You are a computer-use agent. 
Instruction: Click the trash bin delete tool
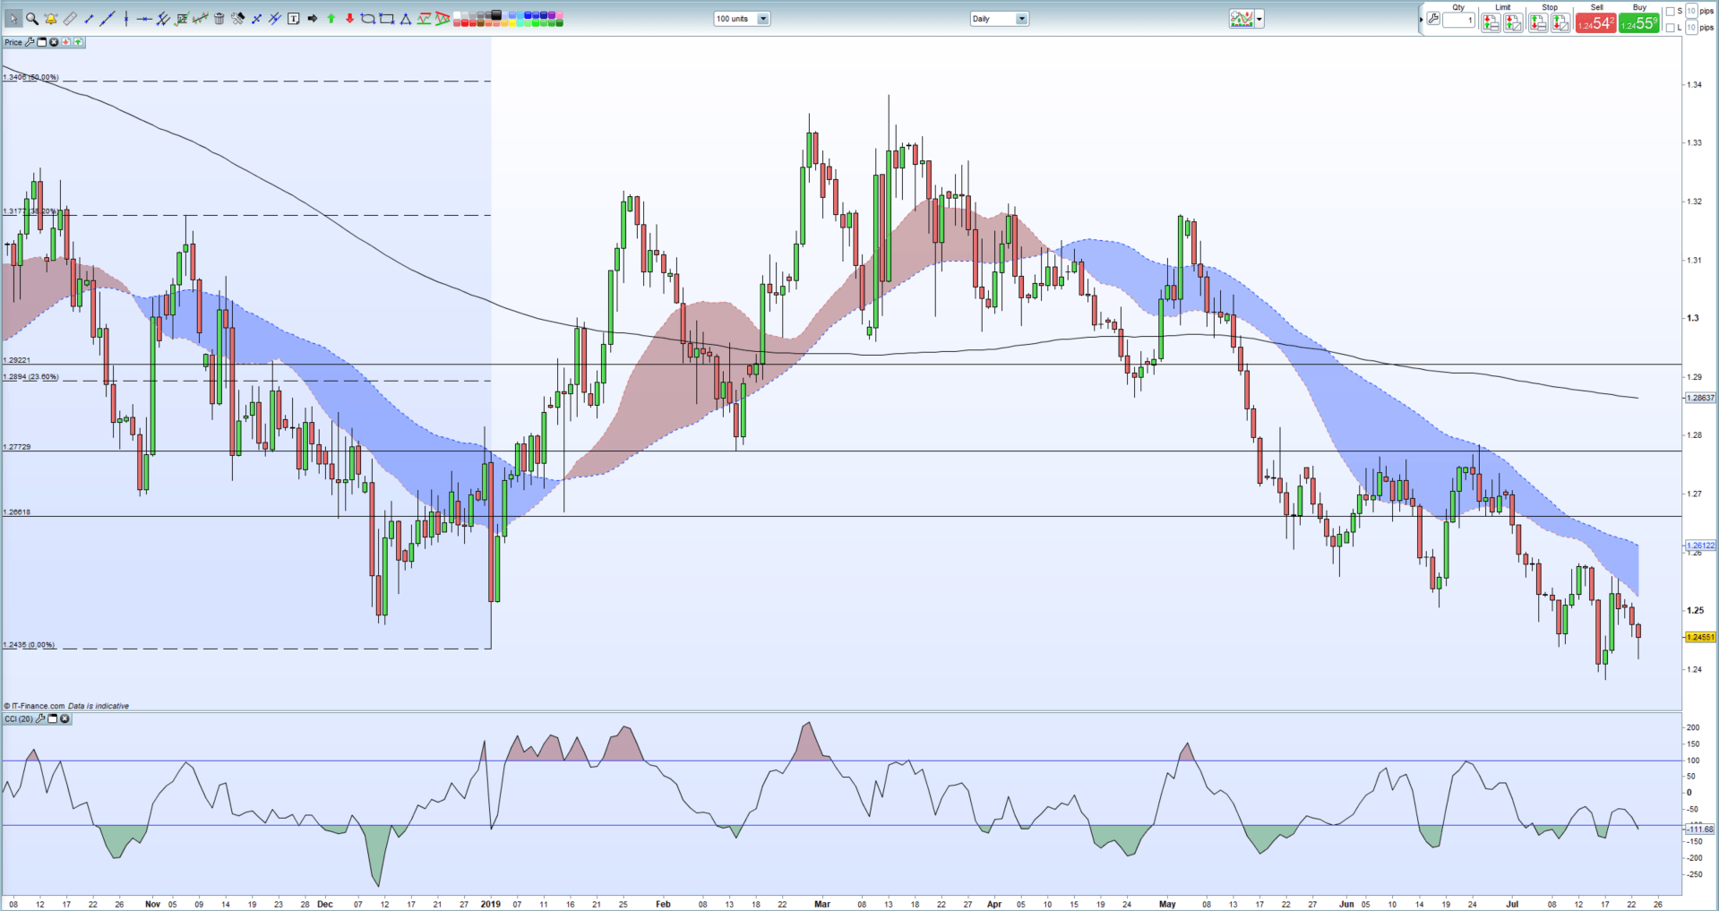click(x=219, y=19)
